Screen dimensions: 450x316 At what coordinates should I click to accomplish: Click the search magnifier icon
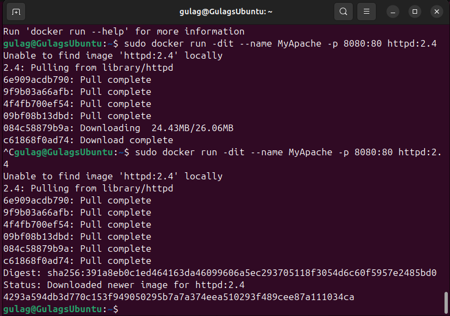coord(343,12)
